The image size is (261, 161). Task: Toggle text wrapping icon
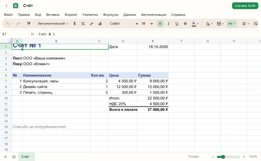point(256,24)
